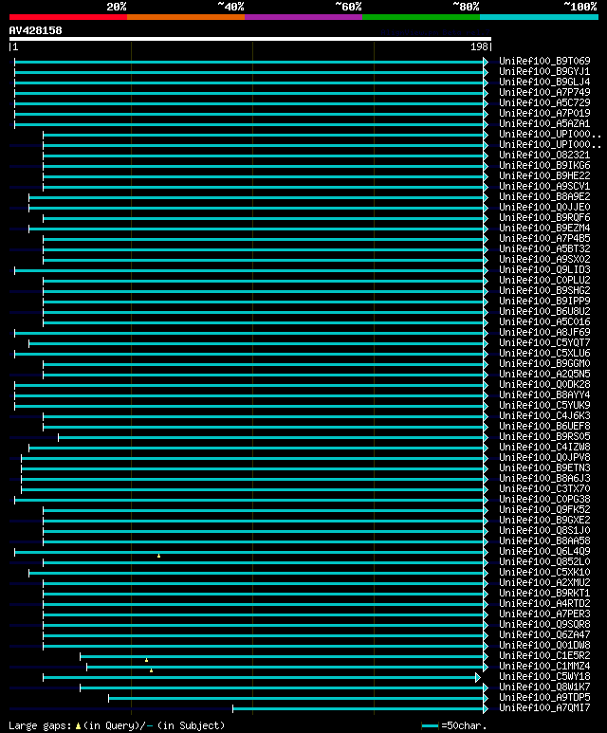Select the UniRef100_Q6L4Q9 label

tap(544, 551)
